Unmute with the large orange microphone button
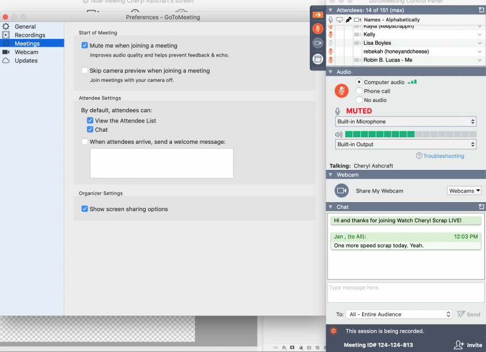 tap(341, 90)
